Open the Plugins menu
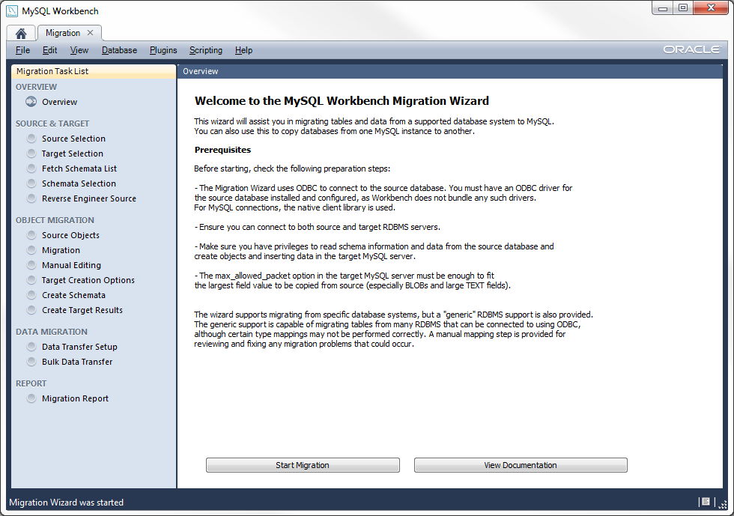734x516 pixels. coord(163,50)
